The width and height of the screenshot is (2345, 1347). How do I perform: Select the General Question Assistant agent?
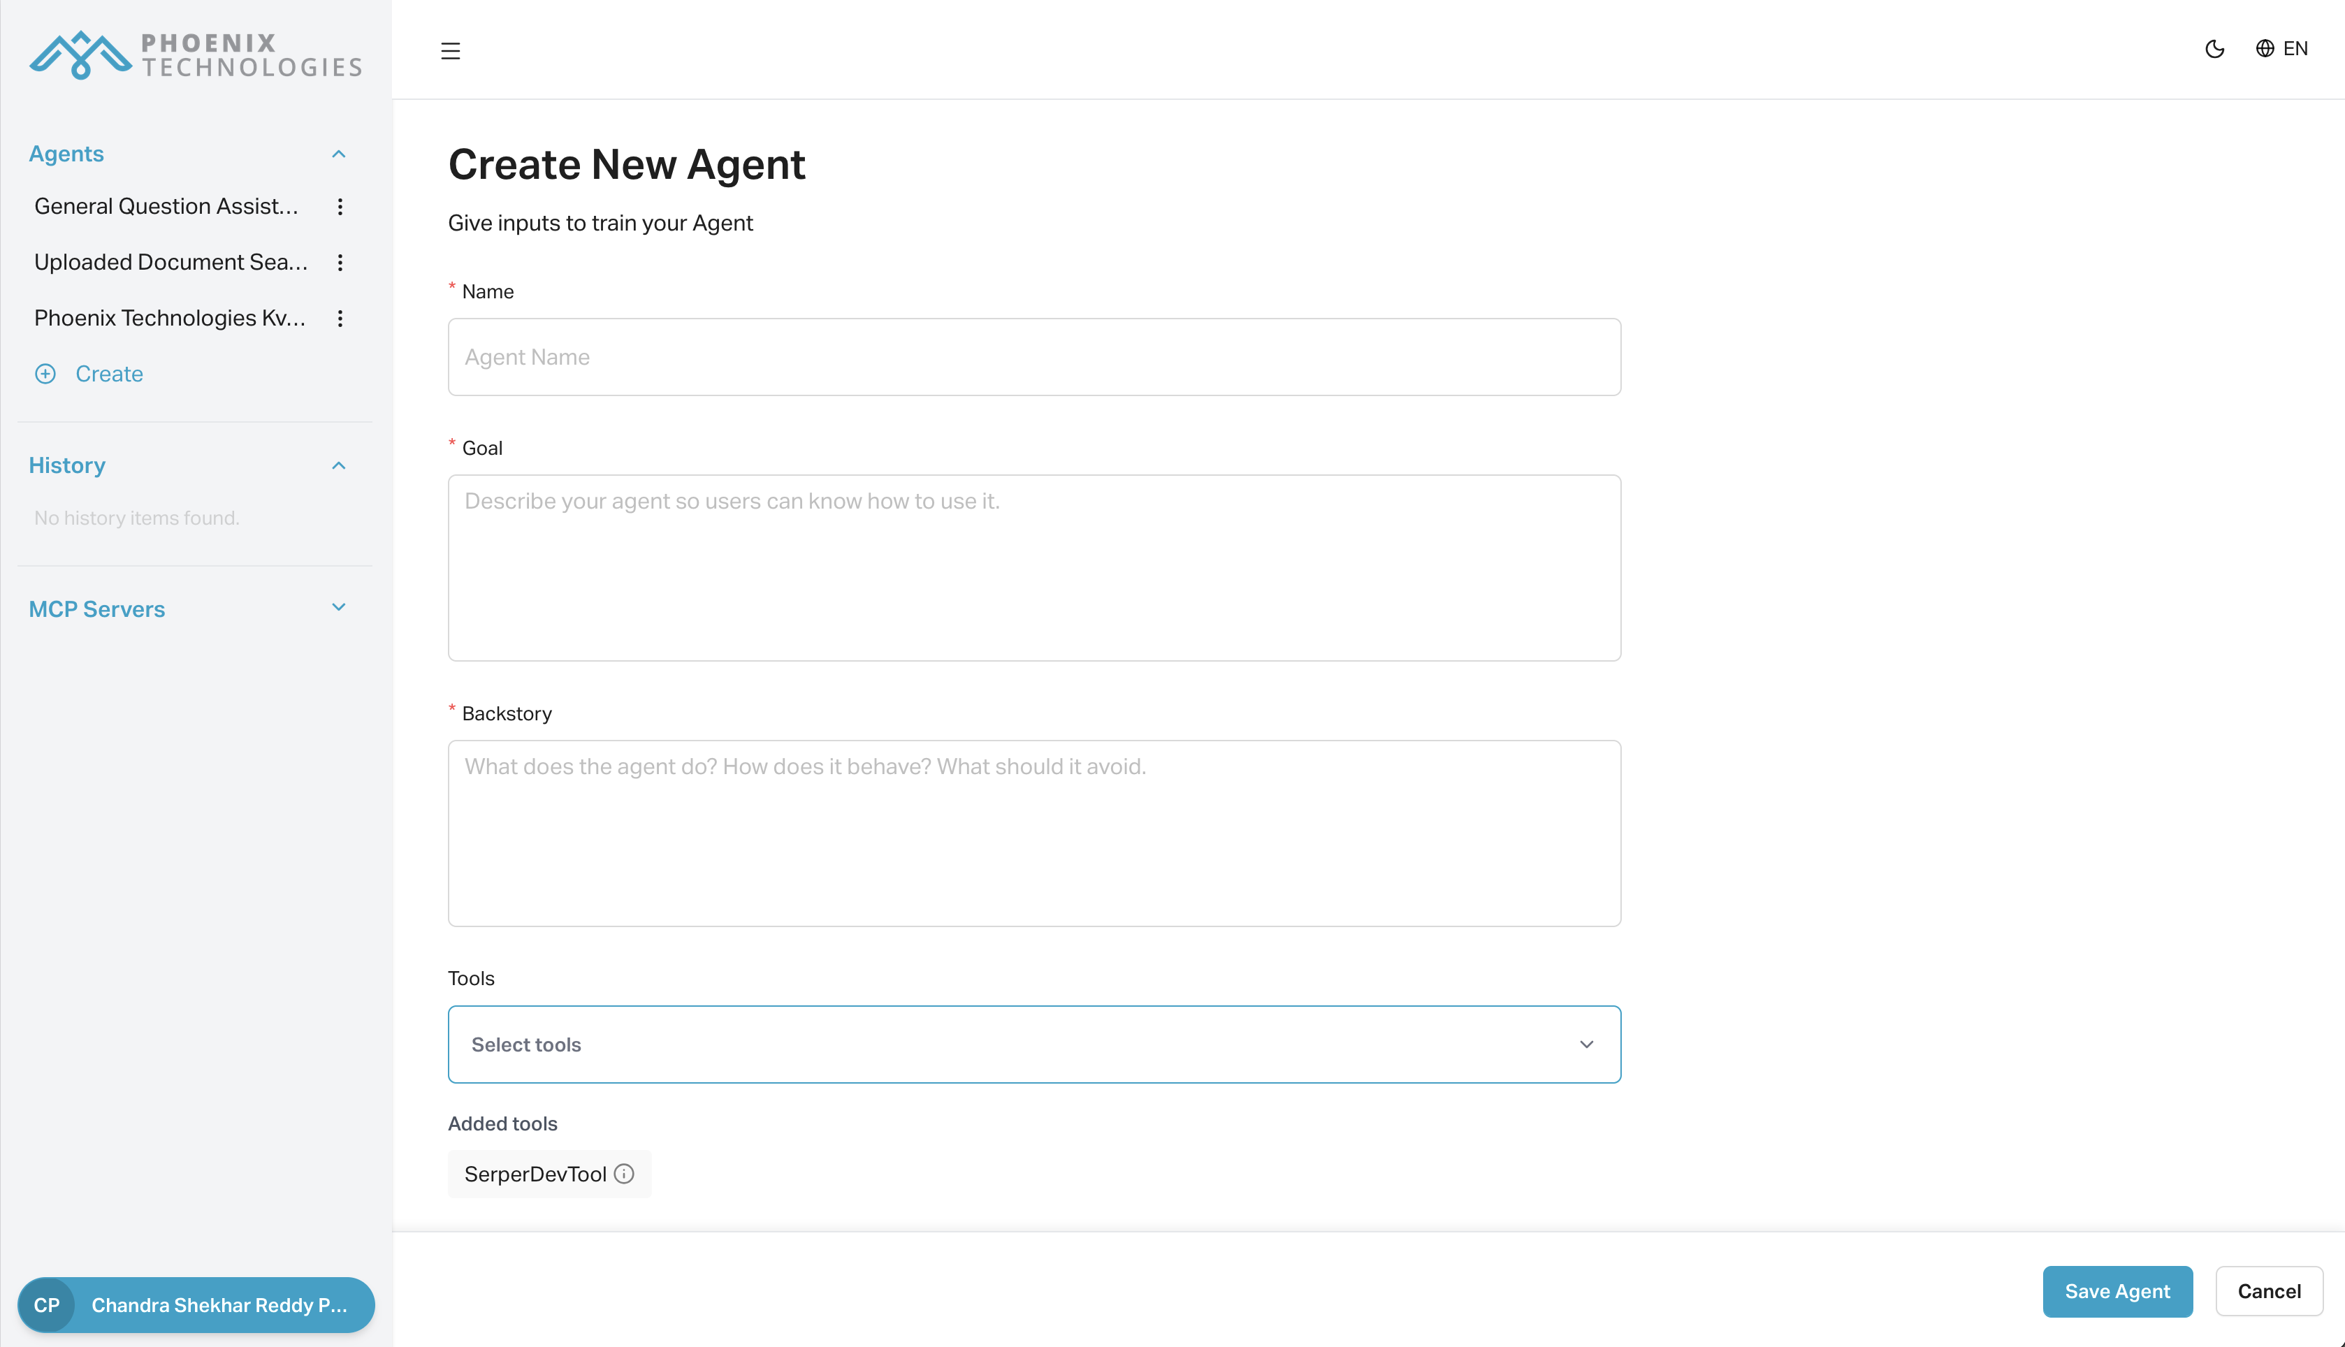pyautogui.click(x=166, y=206)
